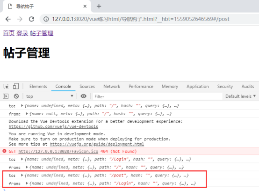Screen dimensions: 259x191
Task: Expand last 'from' object with path "/login"
Action: (x=27, y=184)
